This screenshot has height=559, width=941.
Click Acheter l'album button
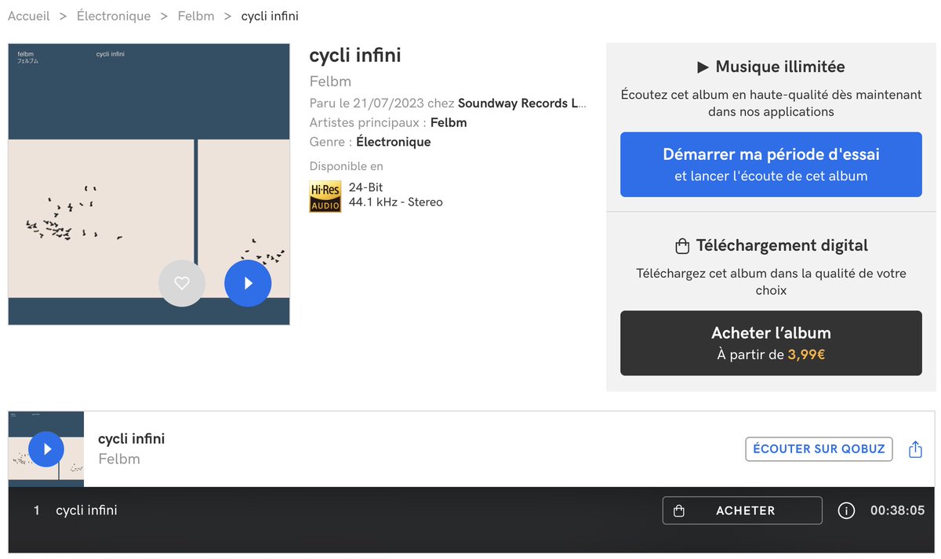coord(771,343)
